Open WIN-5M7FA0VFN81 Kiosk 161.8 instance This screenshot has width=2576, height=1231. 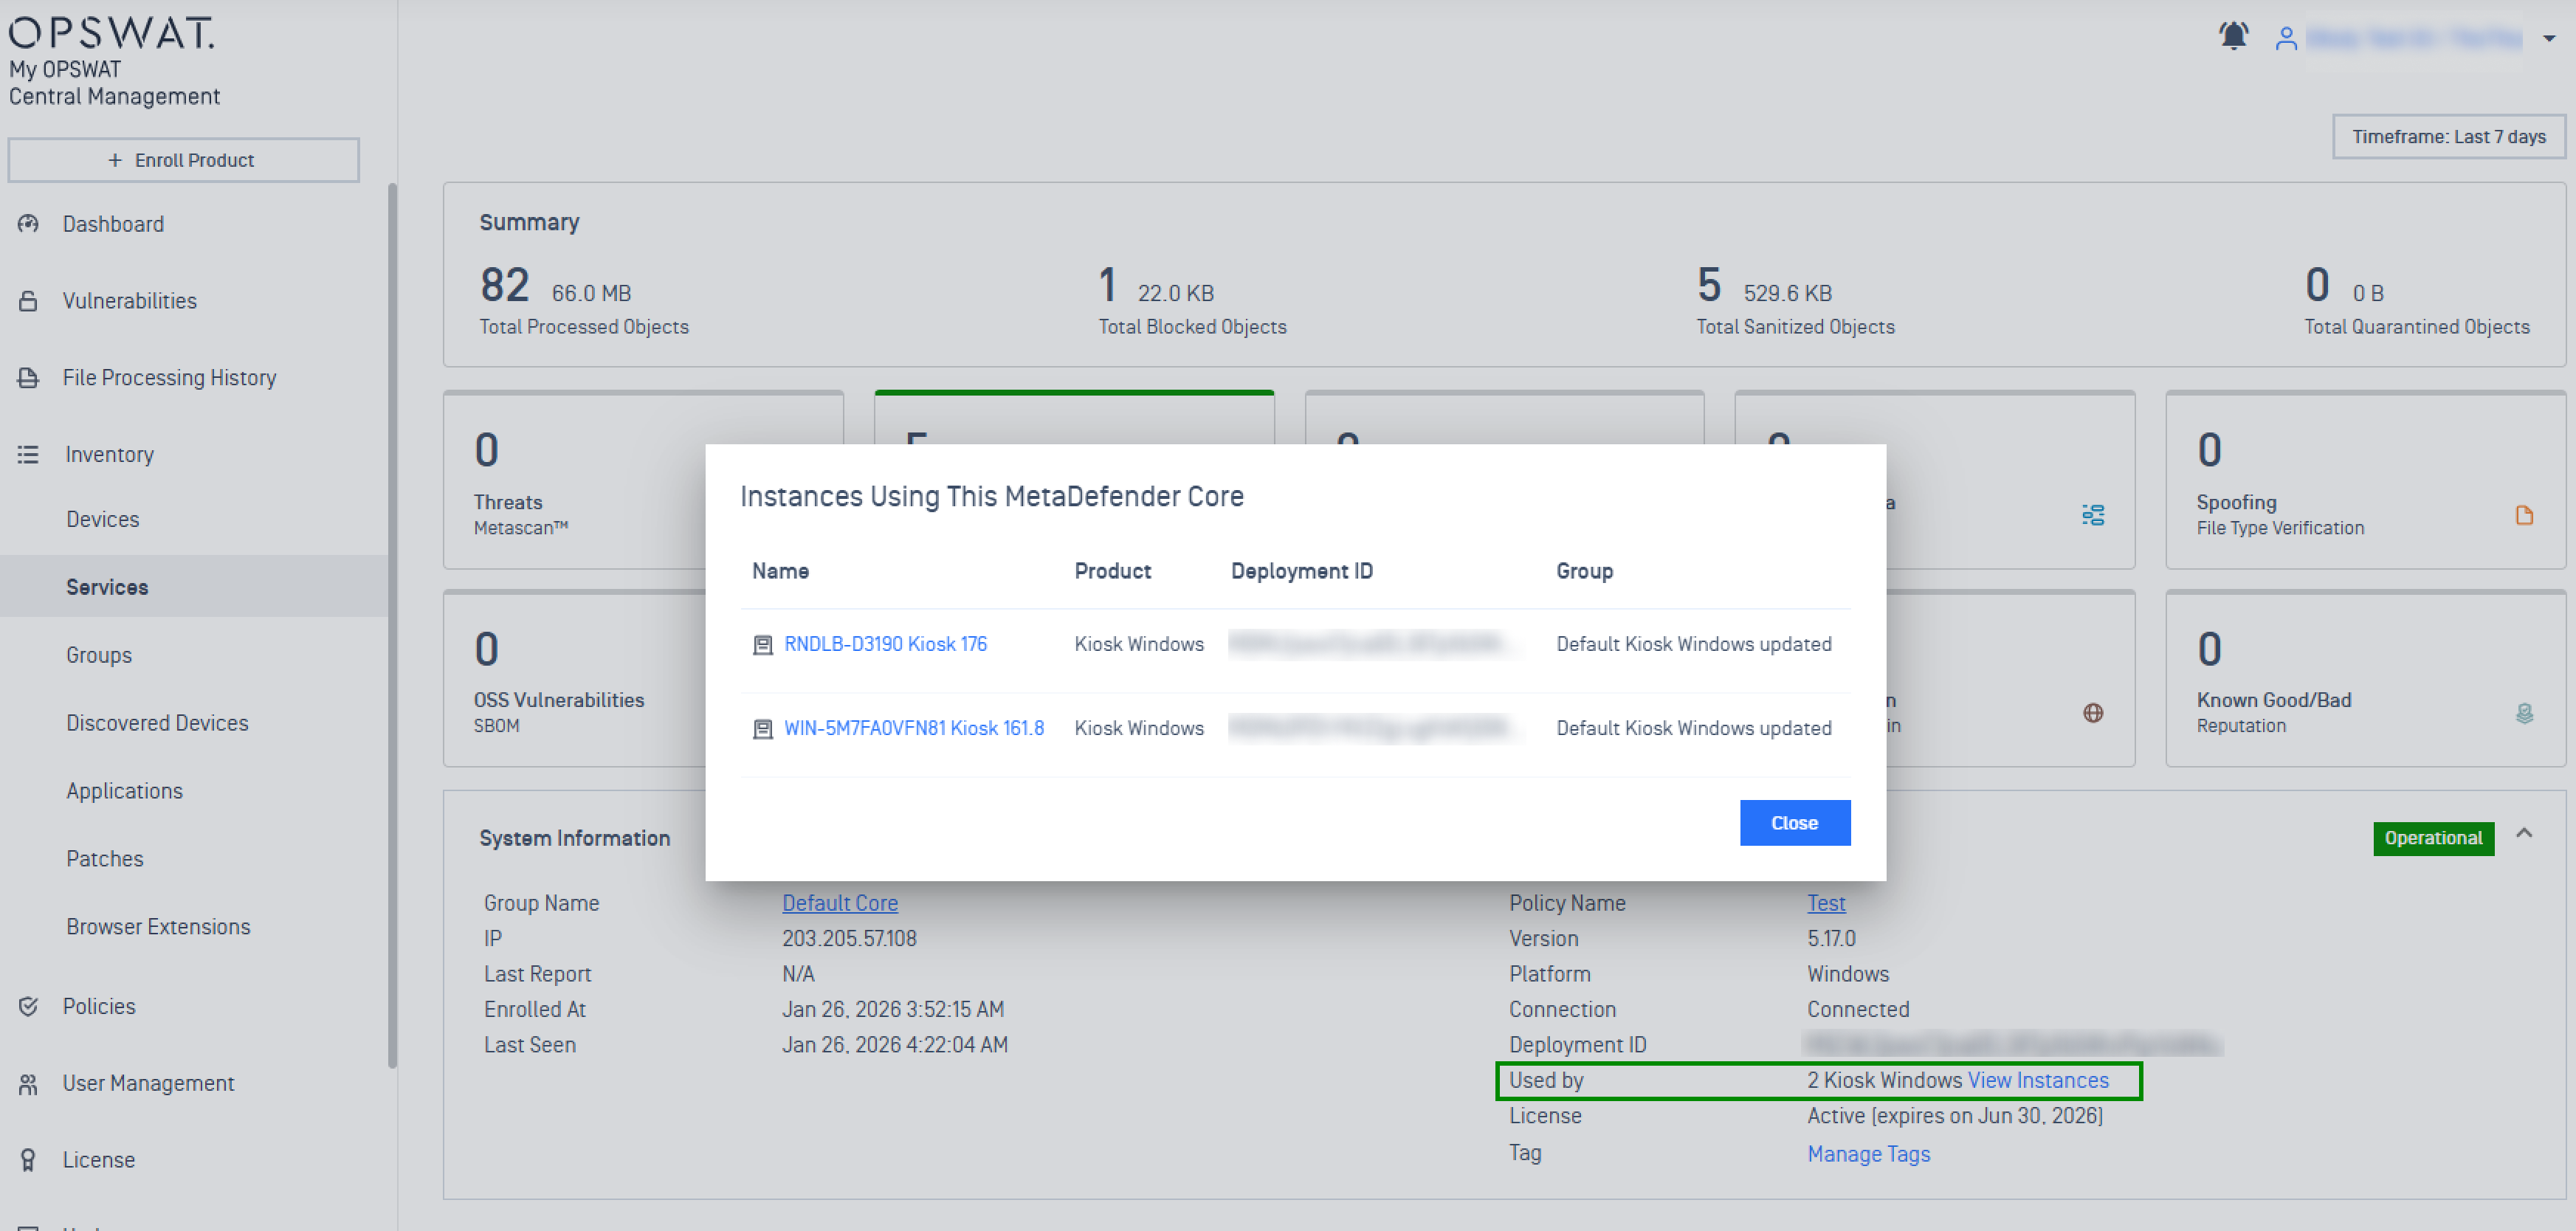912,728
